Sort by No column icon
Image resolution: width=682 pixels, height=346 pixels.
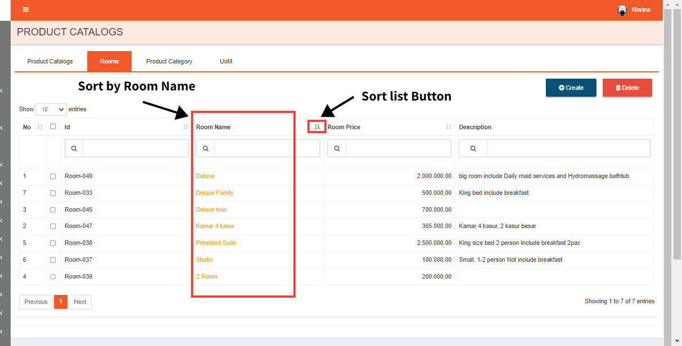click(x=40, y=127)
